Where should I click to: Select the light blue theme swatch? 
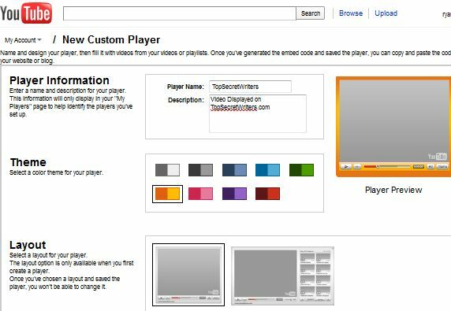click(267, 170)
